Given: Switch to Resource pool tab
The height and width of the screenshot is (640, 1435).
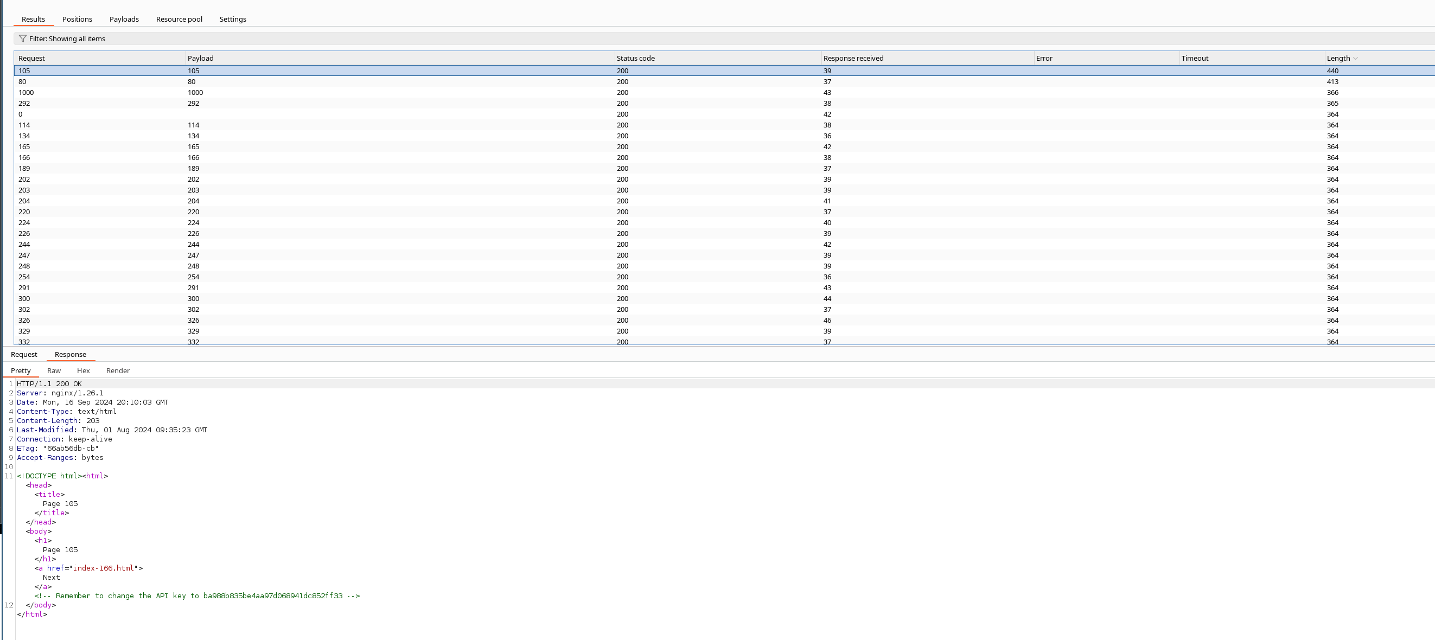Looking at the screenshot, I should point(180,19).
